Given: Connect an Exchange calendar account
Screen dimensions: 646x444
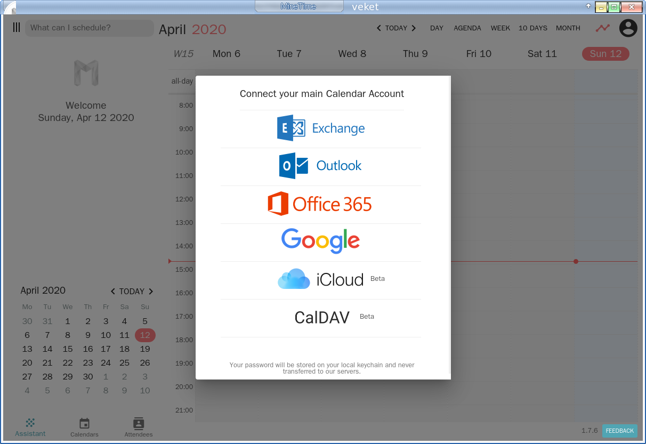Looking at the screenshot, I should [x=321, y=128].
